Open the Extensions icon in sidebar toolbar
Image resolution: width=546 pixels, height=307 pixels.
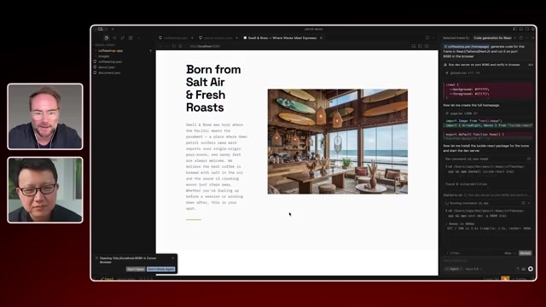coord(131,38)
